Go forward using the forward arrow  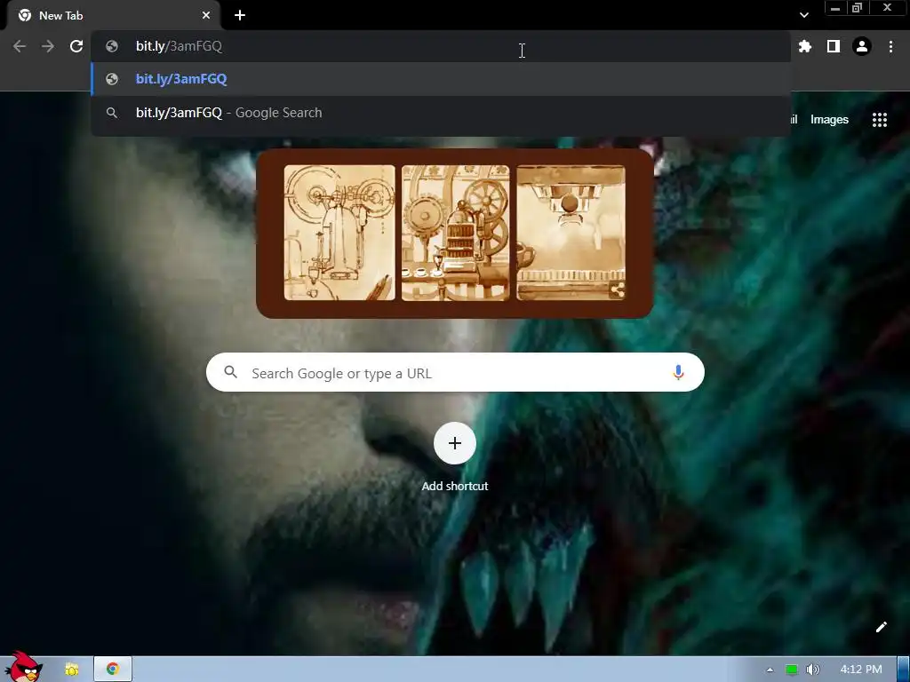(48, 46)
